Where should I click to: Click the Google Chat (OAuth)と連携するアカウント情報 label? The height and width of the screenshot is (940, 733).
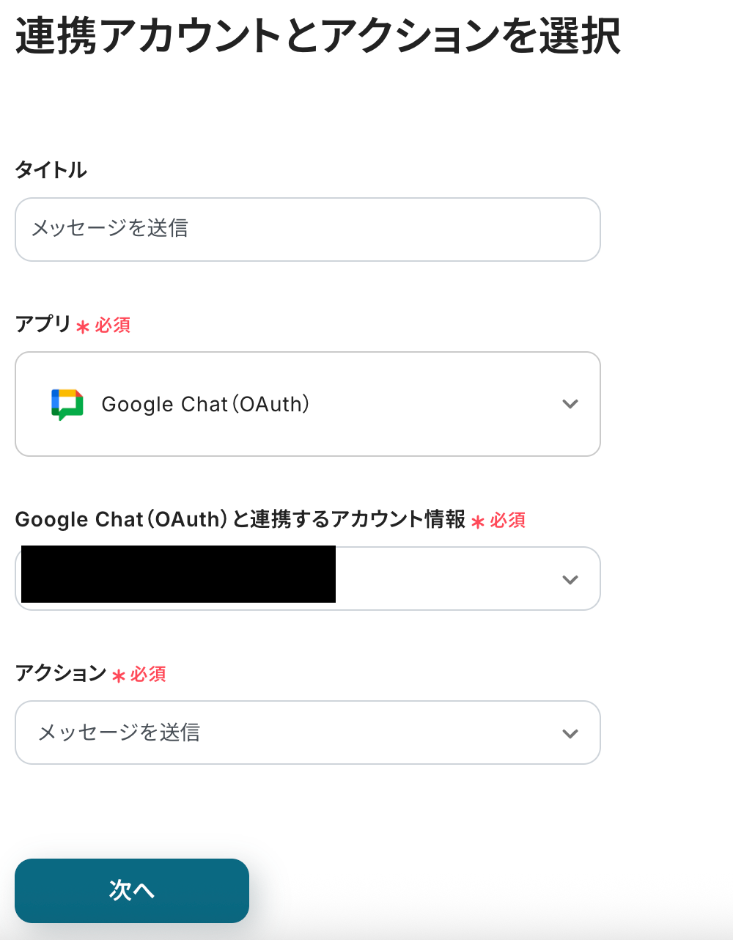(240, 520)
